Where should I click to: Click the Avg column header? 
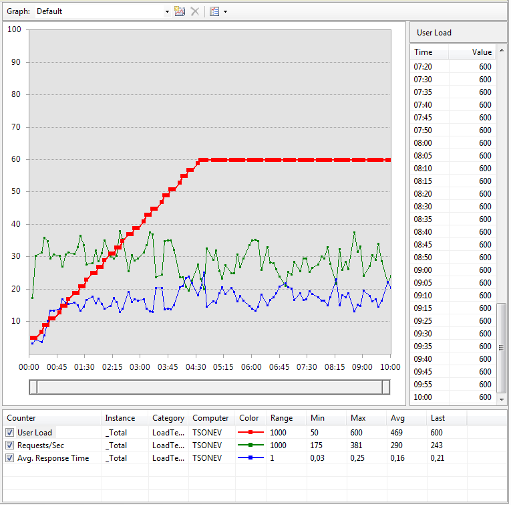pos(406,418)
